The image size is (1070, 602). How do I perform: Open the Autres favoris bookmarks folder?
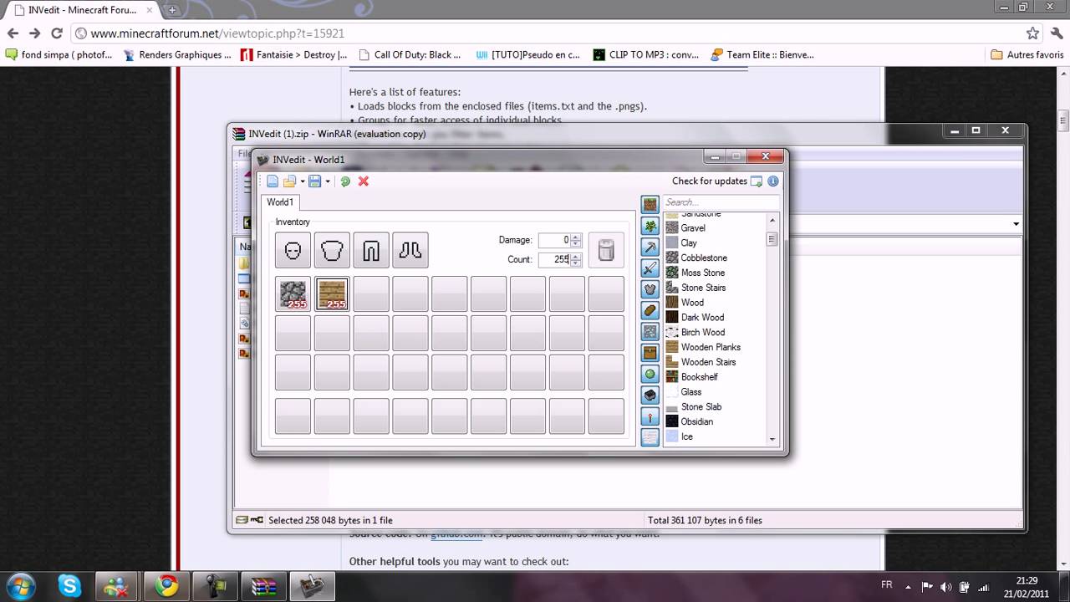[1027, 54]
